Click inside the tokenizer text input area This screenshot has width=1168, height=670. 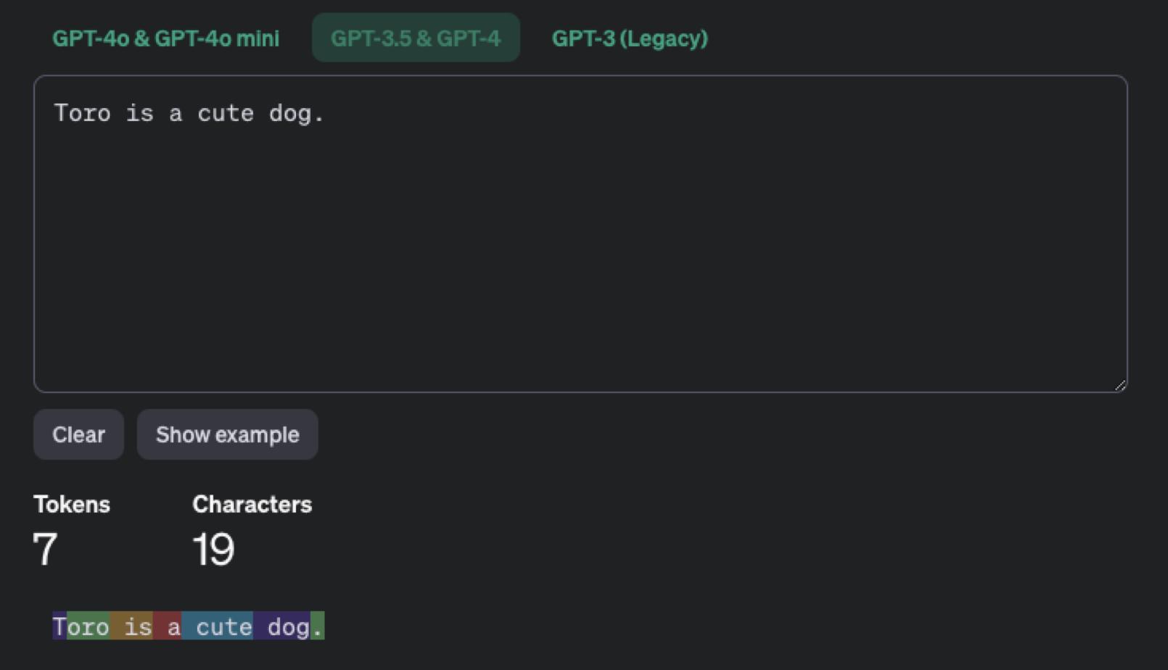(580, 233)
